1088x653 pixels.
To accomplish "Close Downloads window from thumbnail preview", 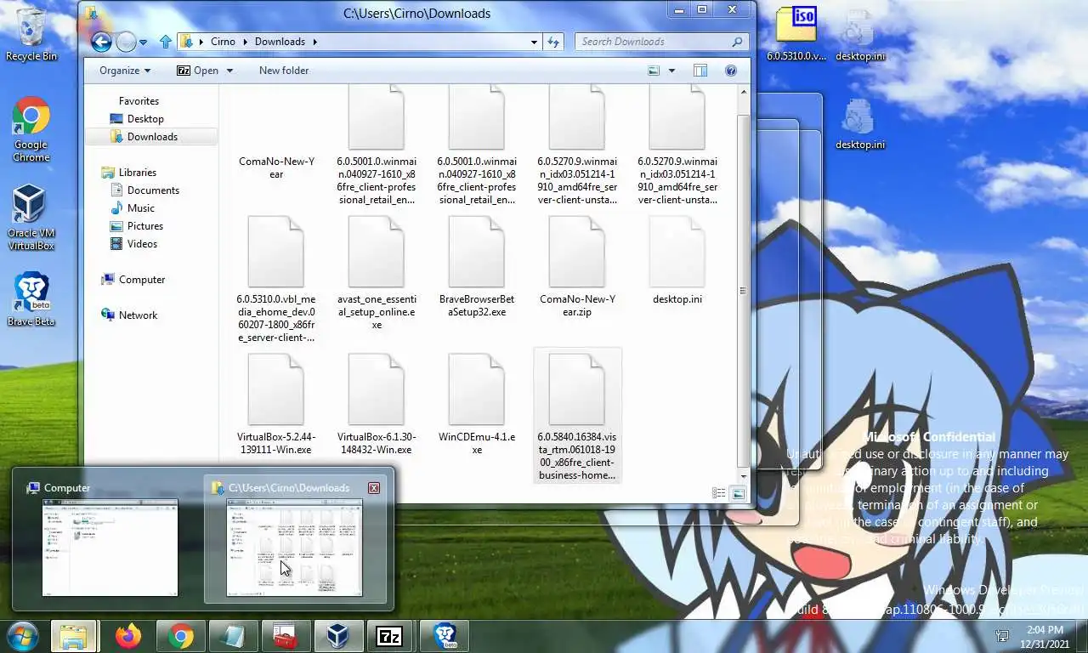I will pyautogui.click(x=374, y=488).
